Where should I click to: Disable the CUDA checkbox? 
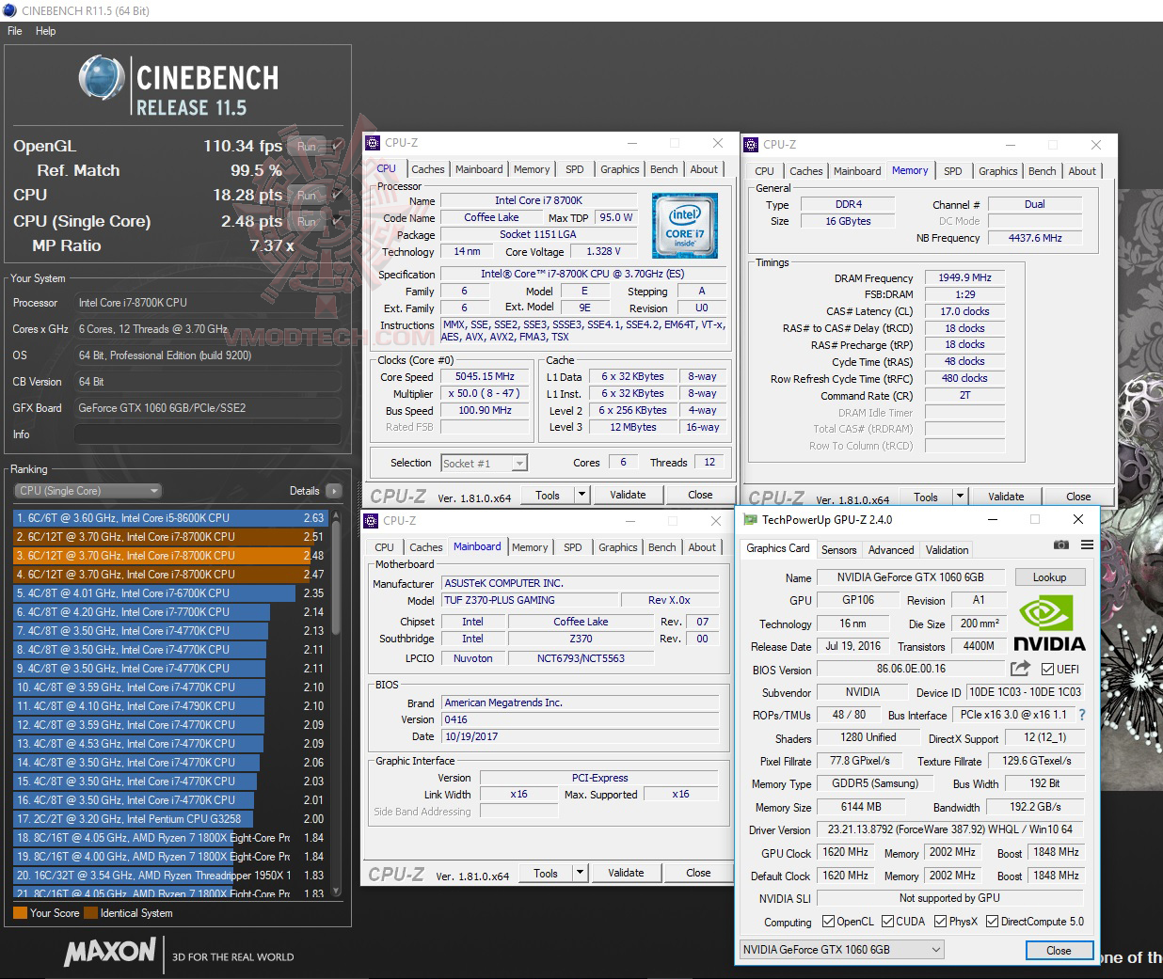888,922
